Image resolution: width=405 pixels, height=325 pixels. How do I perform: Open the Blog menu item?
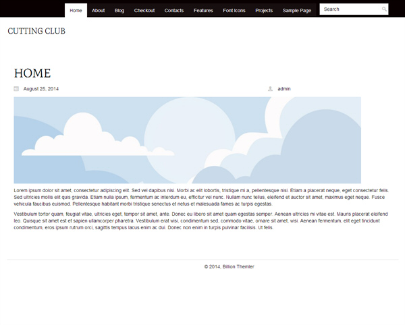click(x=119, y=11)
